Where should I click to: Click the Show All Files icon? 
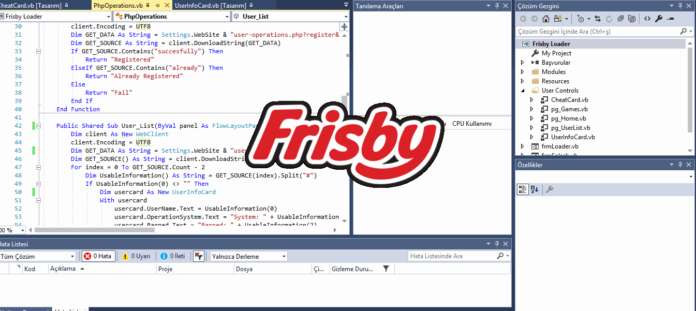pyautogui.click(x=632, y=19)
